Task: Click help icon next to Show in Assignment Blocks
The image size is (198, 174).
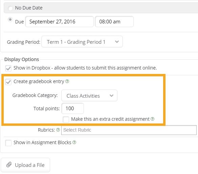Action: (x=74, y=142)
